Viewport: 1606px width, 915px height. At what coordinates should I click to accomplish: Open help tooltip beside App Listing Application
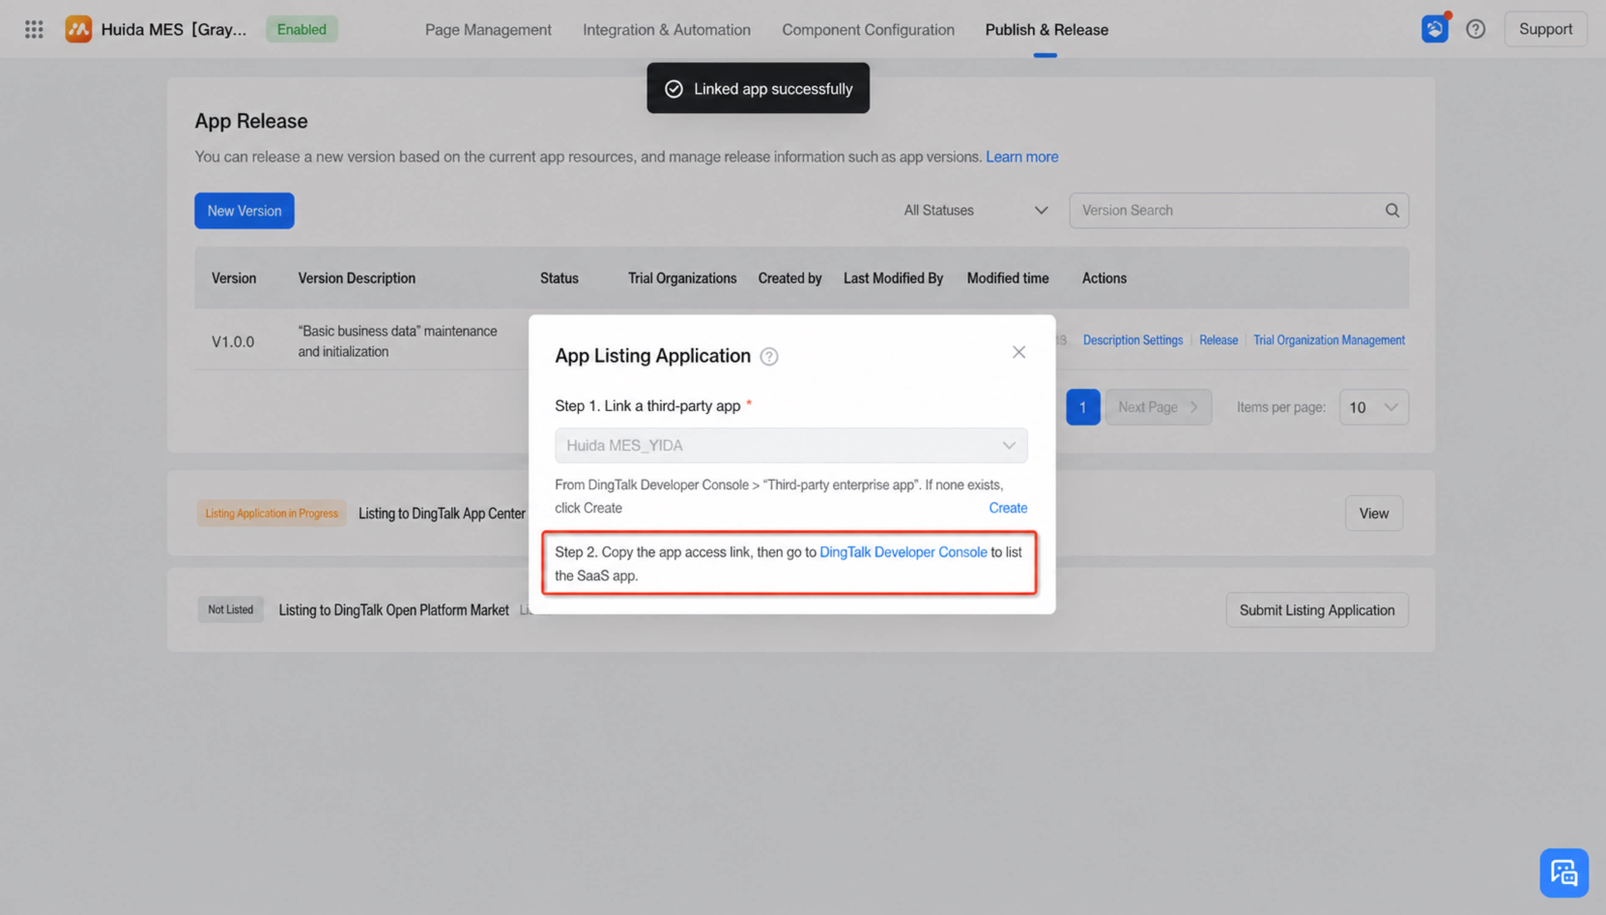pyautogui.click(x=769, y=356)
